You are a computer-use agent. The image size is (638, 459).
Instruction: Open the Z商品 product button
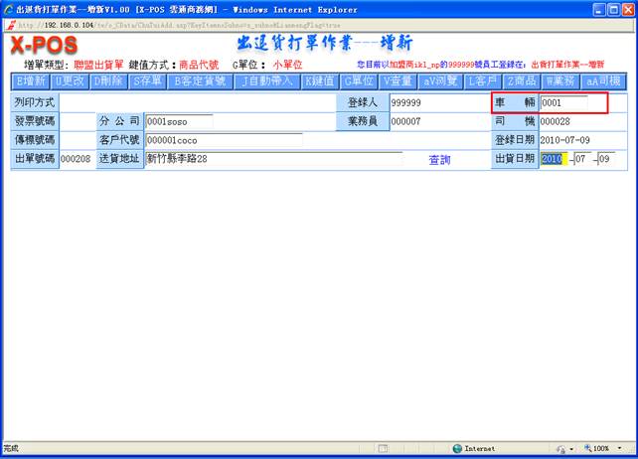click(x=522, y=80)
